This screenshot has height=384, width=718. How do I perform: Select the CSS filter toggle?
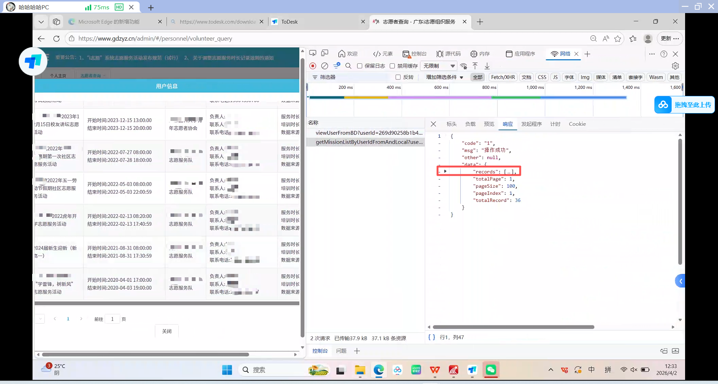pos(542,77)
